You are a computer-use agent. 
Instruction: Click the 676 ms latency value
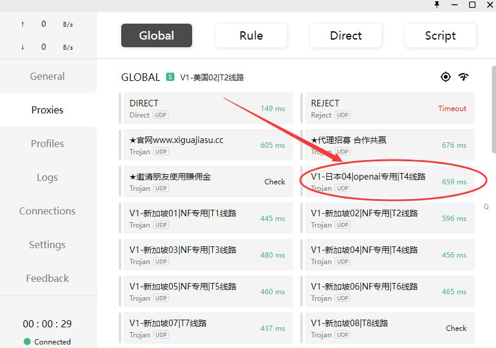click(x=454, y=145)
